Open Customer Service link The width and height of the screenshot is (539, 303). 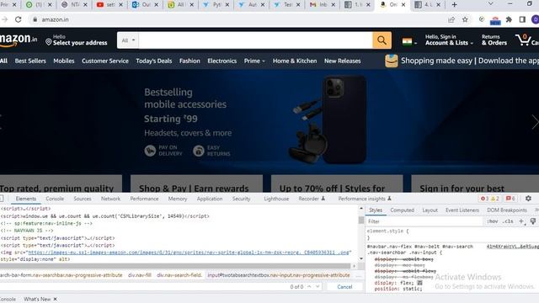(105, 61)
